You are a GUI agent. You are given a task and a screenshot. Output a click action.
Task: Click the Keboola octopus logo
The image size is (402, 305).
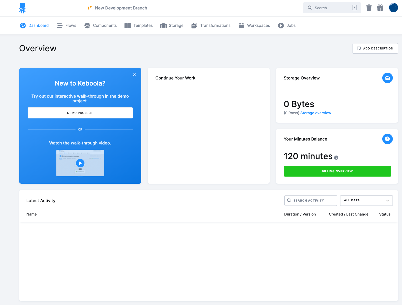(x=22, y=8)
